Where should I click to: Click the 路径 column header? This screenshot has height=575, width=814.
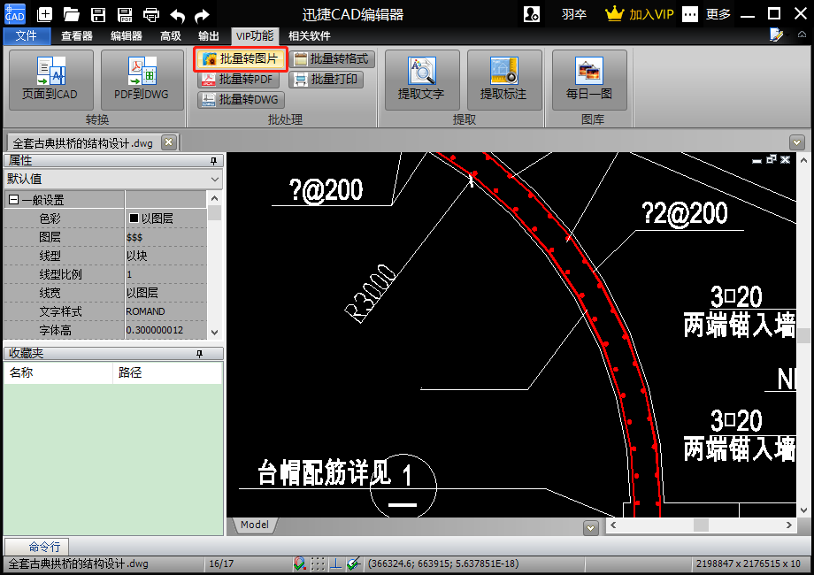click(x=167, y=372)
